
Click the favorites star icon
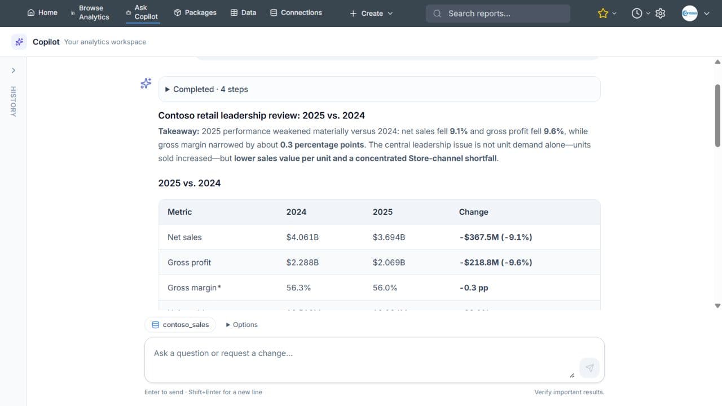pos(603,13)
